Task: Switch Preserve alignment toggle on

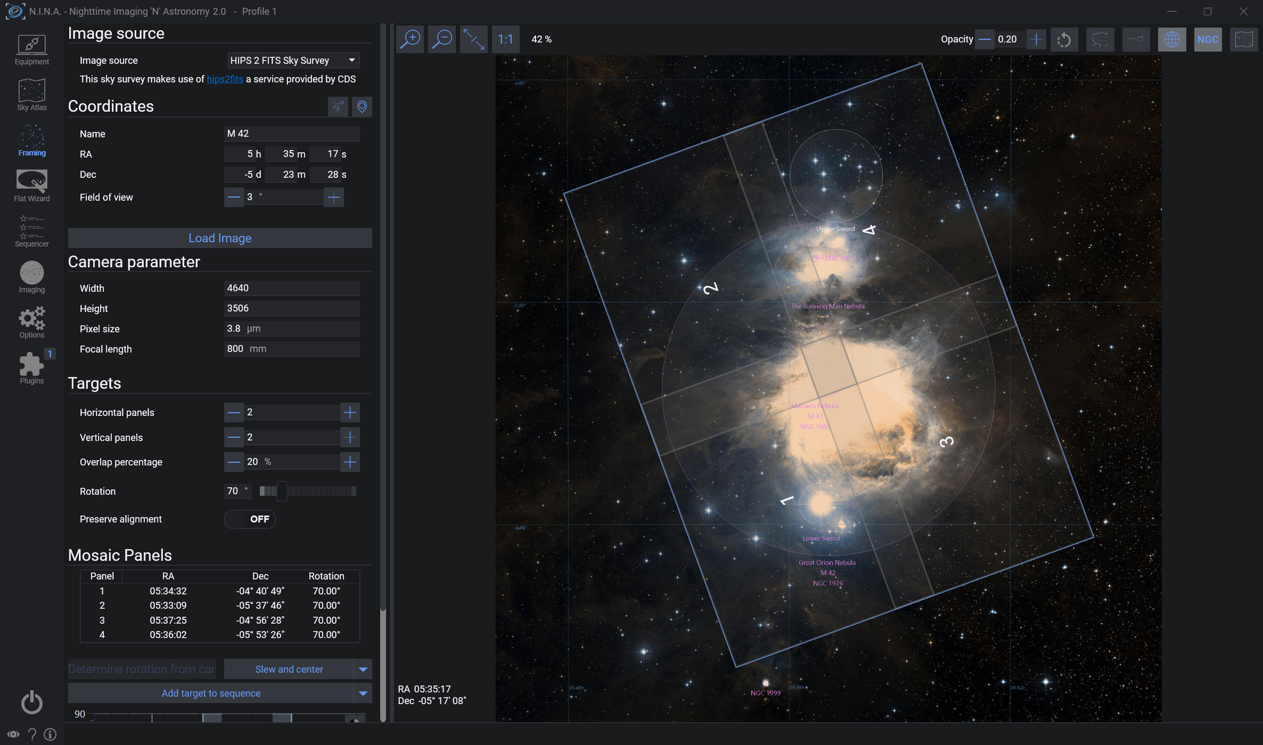Action: 250,519
